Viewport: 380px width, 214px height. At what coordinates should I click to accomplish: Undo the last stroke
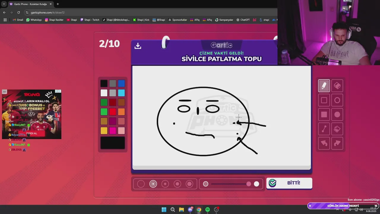click(x=324, y=143)
